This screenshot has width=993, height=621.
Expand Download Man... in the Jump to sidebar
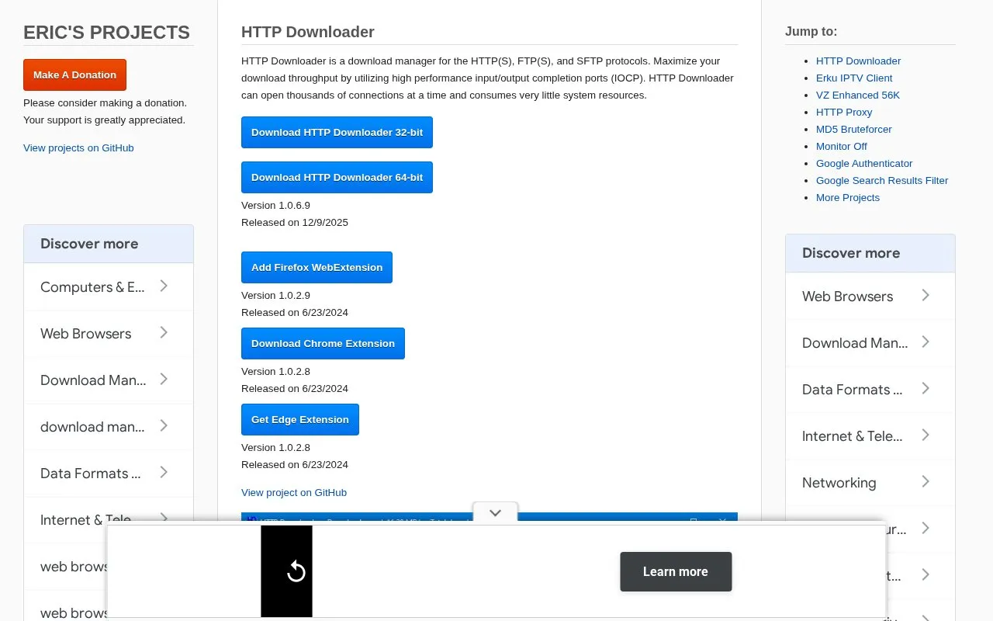[926, 342]
